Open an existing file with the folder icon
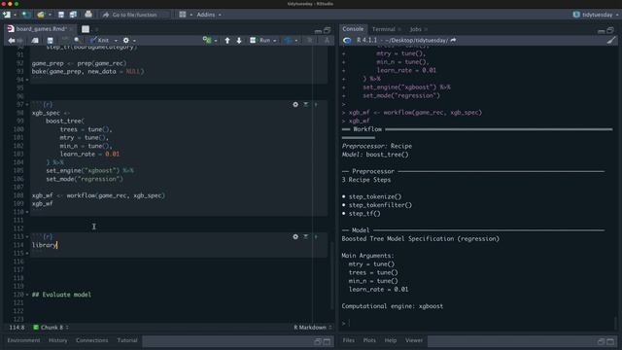The image size is (622, 350). [41, 15]
